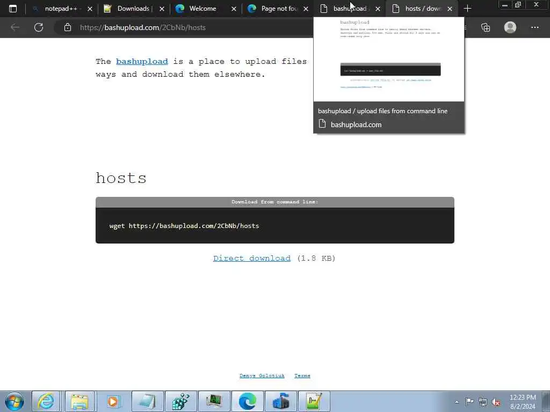Click the tab preview thumbnail for bashupload
Viewport: 550px width, 412px height.
point(389,60)
